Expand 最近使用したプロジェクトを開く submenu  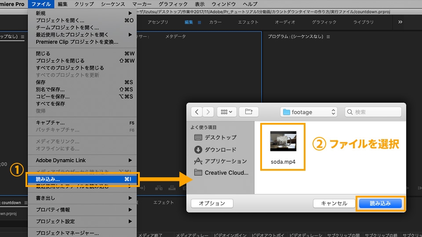click(82, 35)
